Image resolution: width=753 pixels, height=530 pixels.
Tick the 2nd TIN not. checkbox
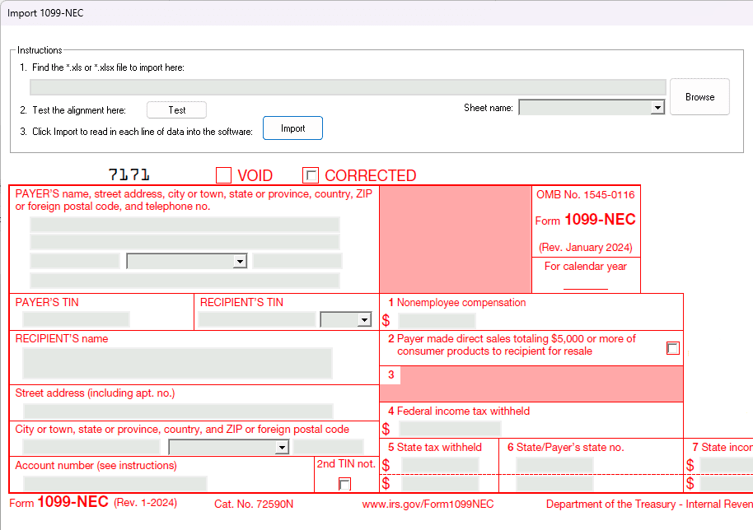(x=344, y=484)
